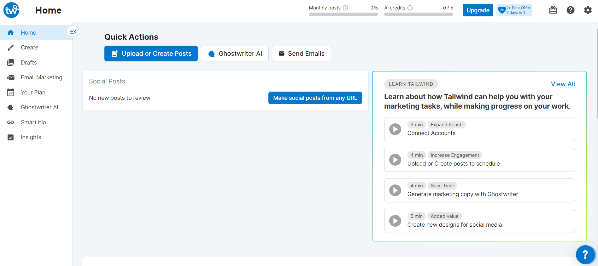Click the Your Plan calendar icon

click(x=10, y=92)
